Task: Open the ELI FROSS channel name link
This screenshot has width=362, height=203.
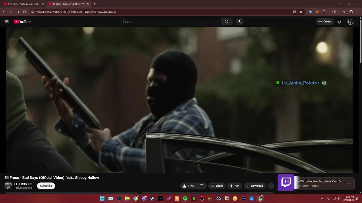Action: click(21, 184)
